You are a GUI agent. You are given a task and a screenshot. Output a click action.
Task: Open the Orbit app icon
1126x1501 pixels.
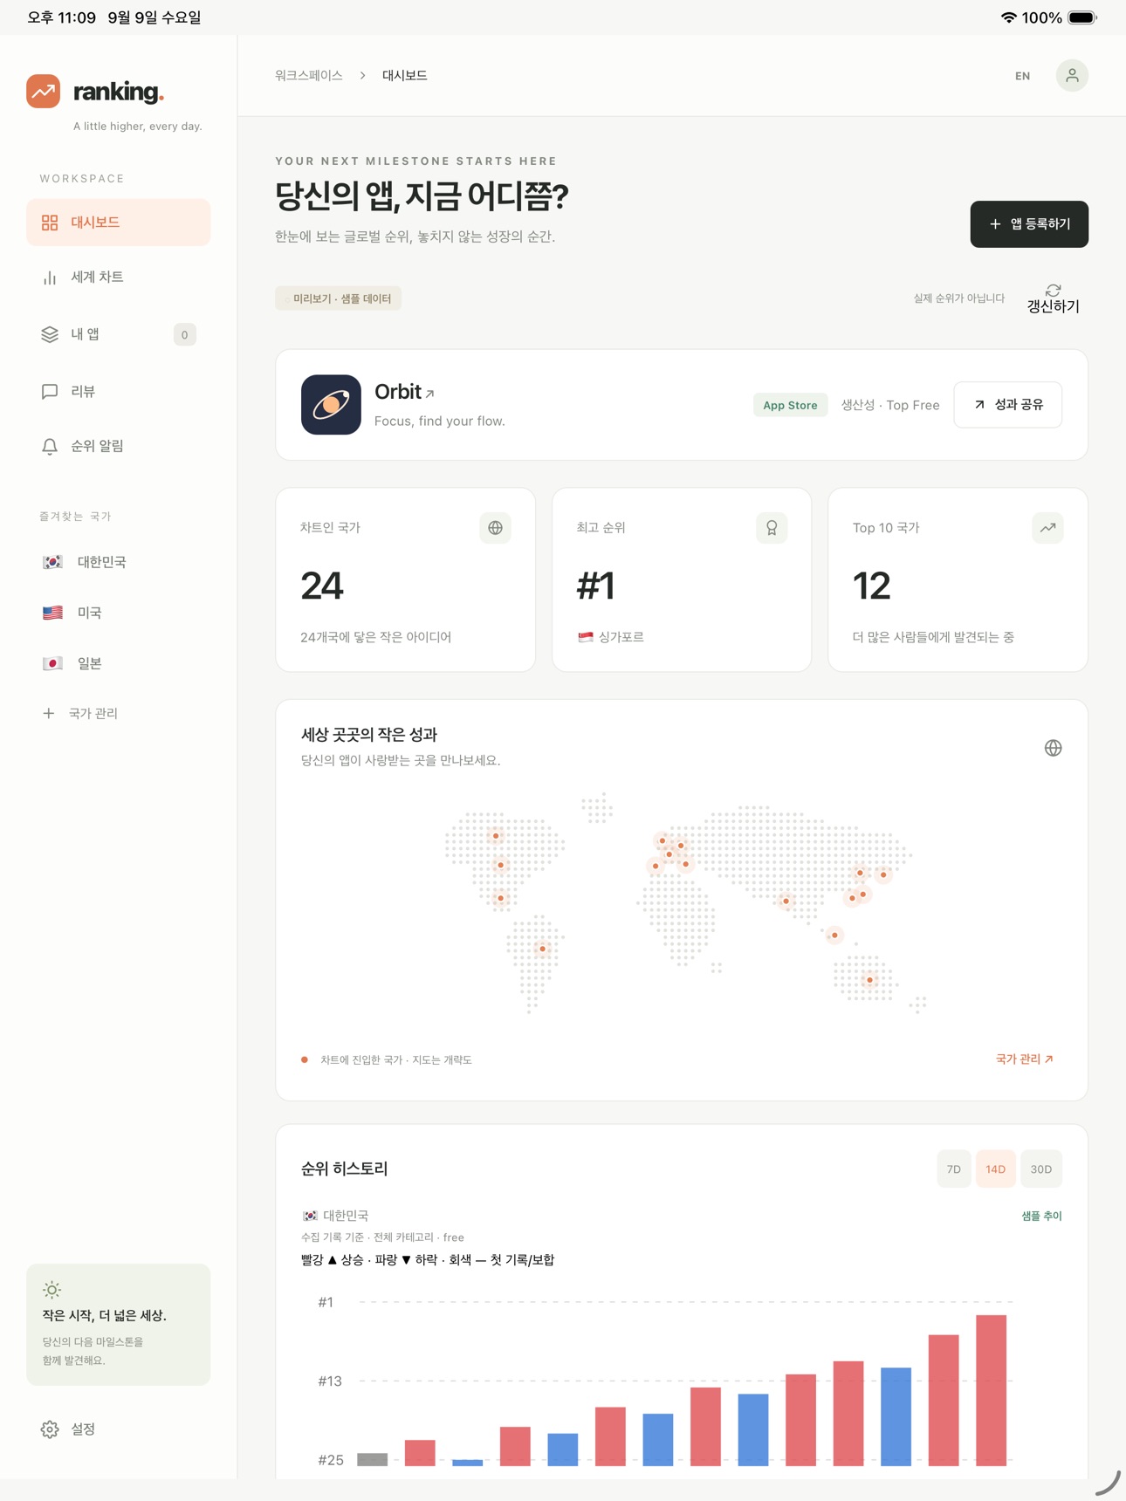click(331, 405)
